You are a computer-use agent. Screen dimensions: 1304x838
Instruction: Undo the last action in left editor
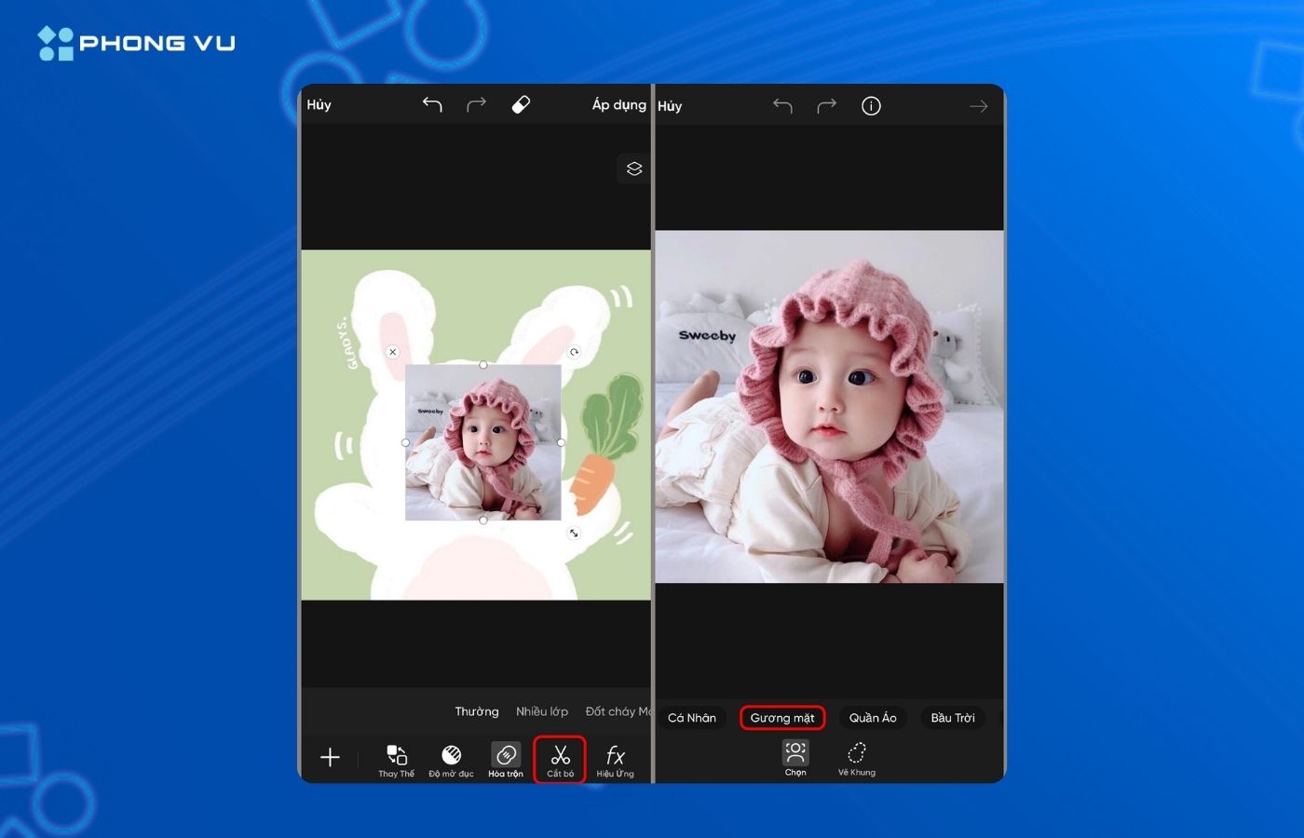click(432, 104)
